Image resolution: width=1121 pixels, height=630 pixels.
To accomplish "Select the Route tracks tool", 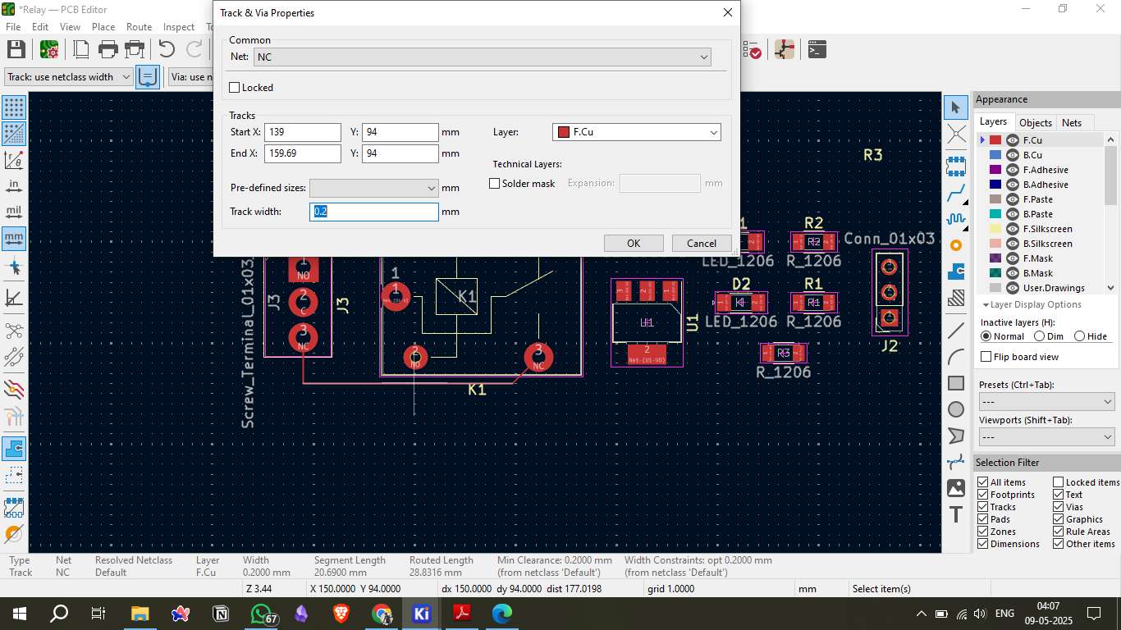I will 955,194.
